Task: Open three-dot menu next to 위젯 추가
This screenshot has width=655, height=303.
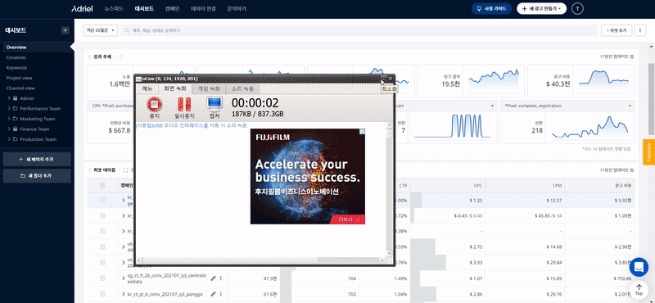Action: [x=640, y=30]
